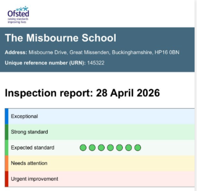Click the Misbourne Drive address text
The width and height of the screenshot is (197, 191).
point(104,52)
